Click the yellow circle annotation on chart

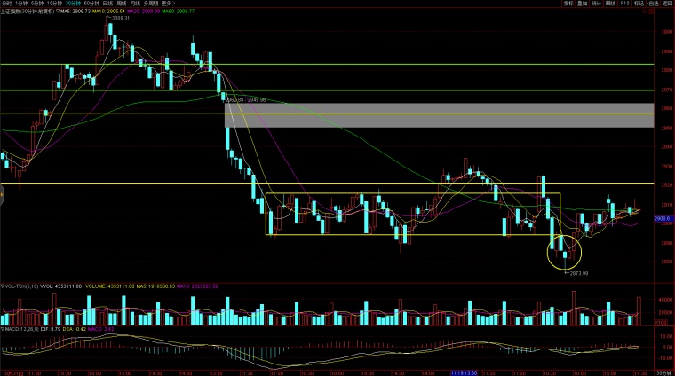[563, 251]
